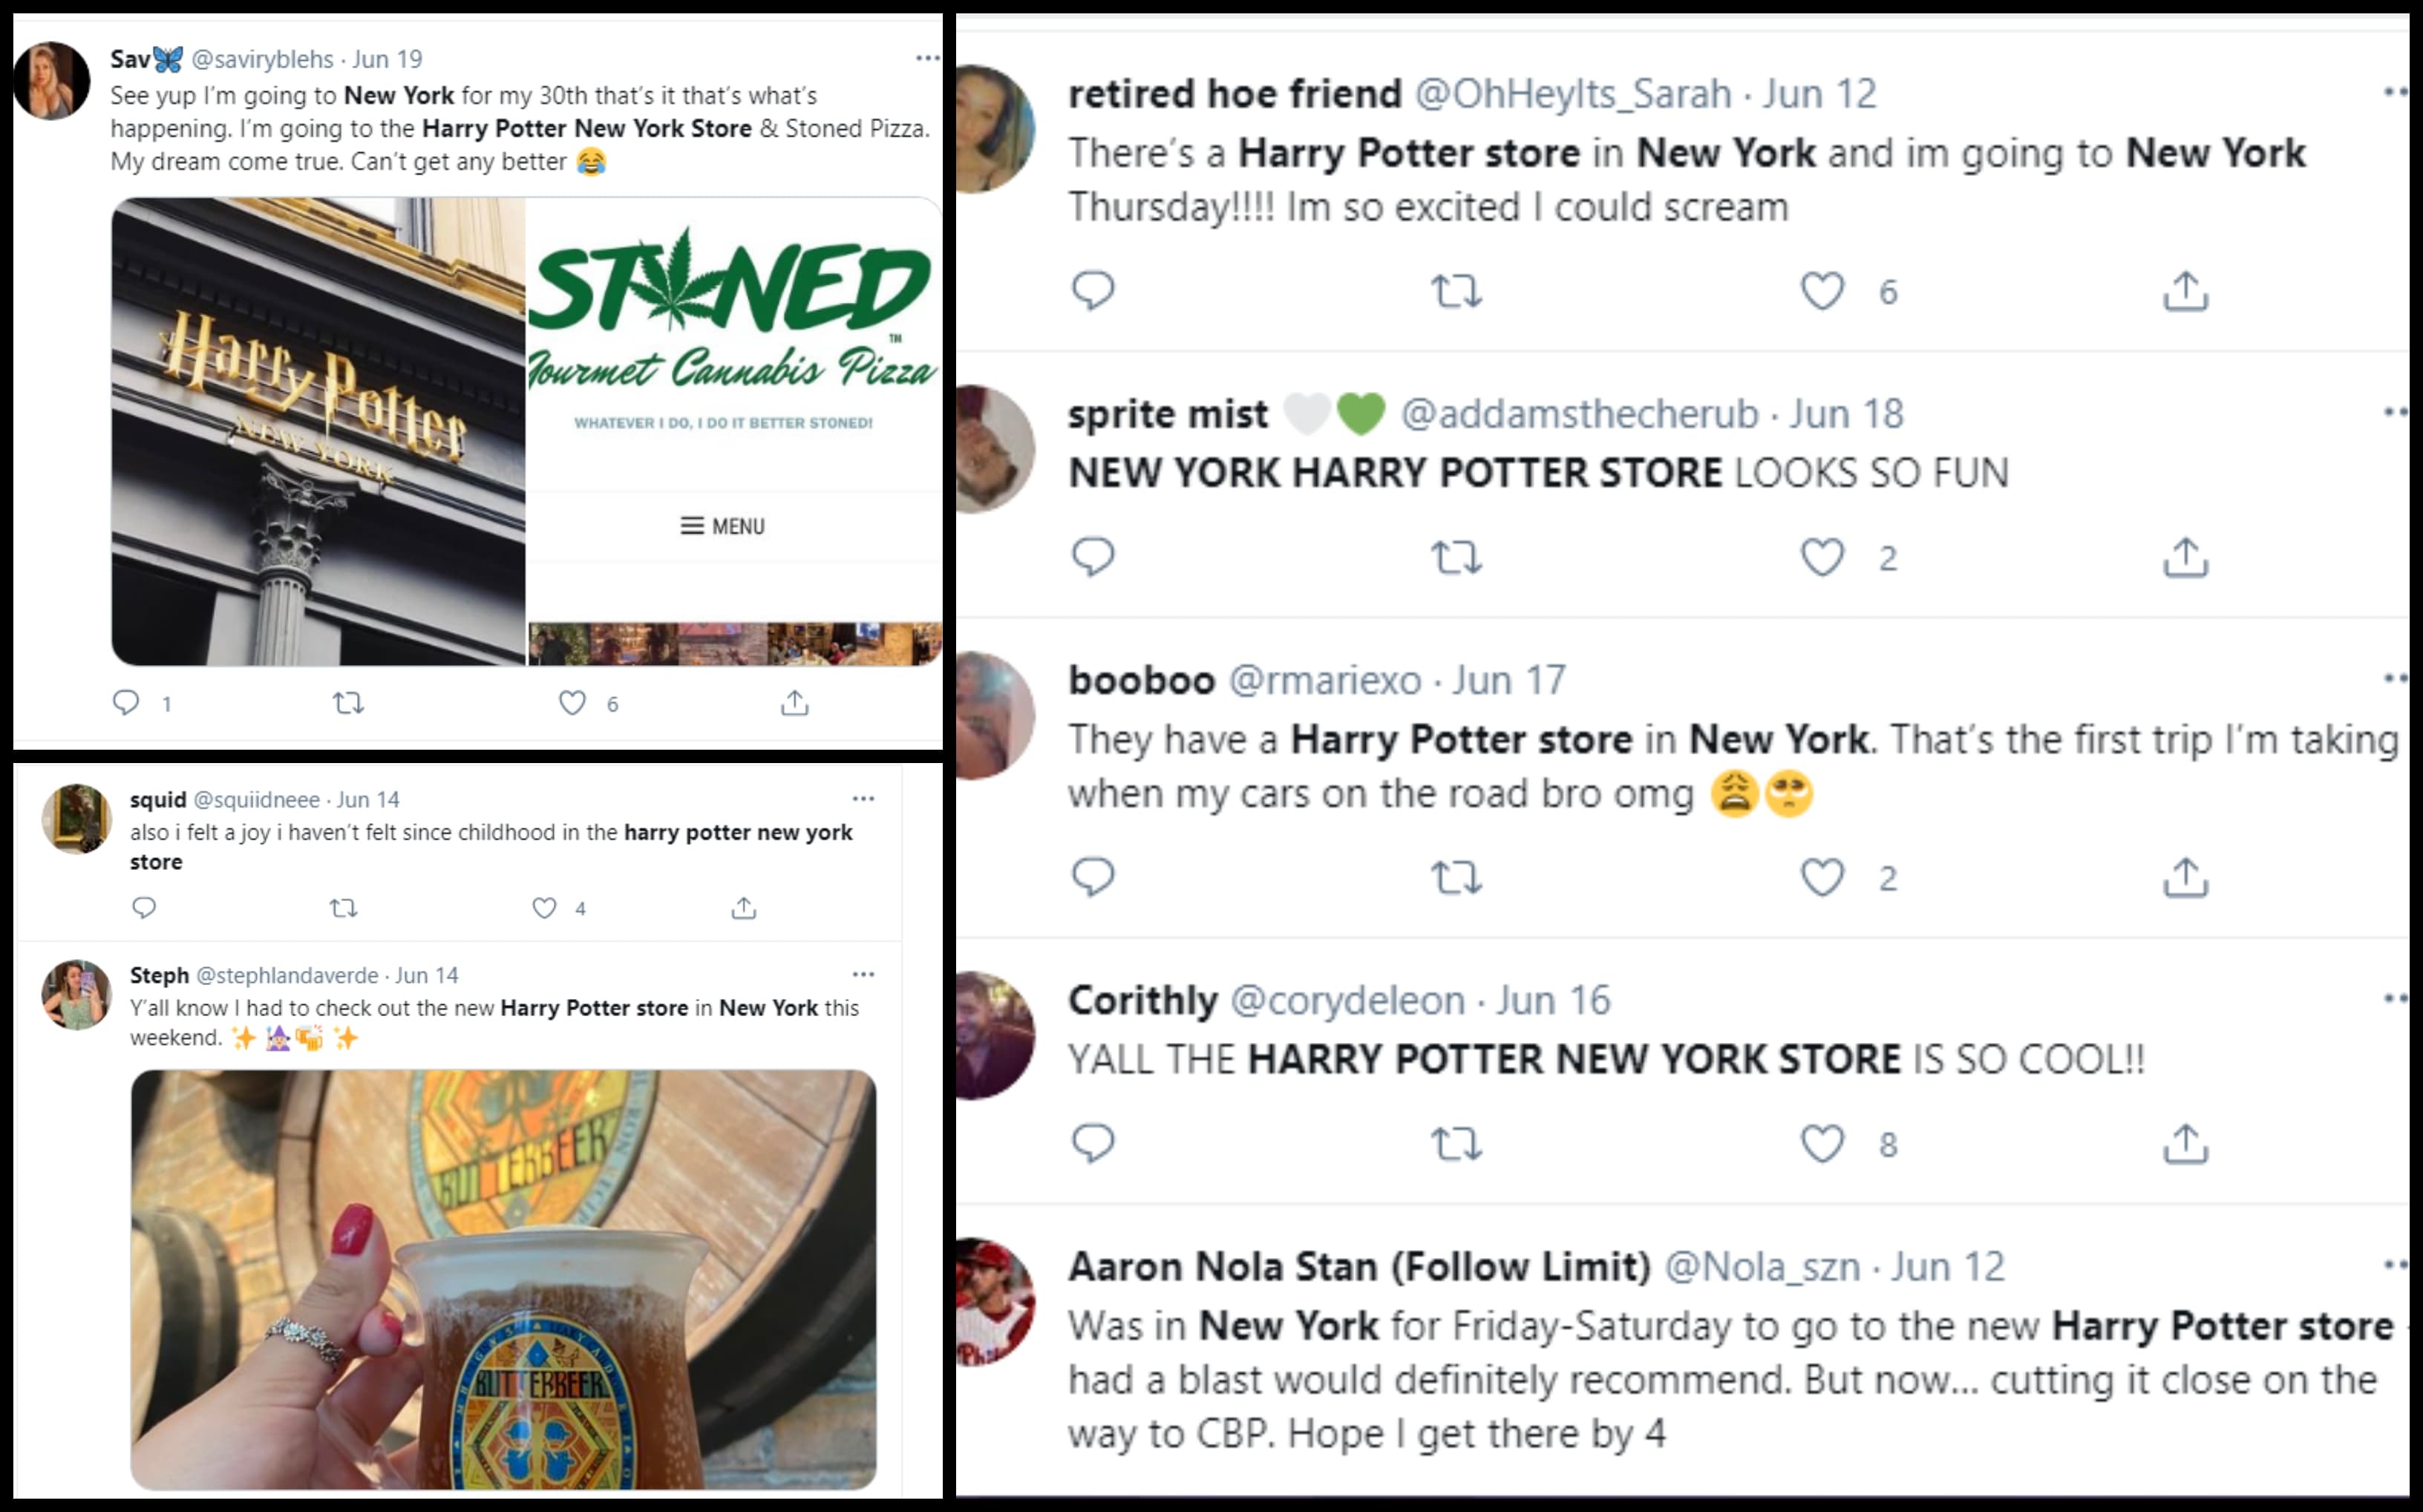
Task: Open more options on squid's tweet
Action: pyautogui.click(x=863, y=799)
